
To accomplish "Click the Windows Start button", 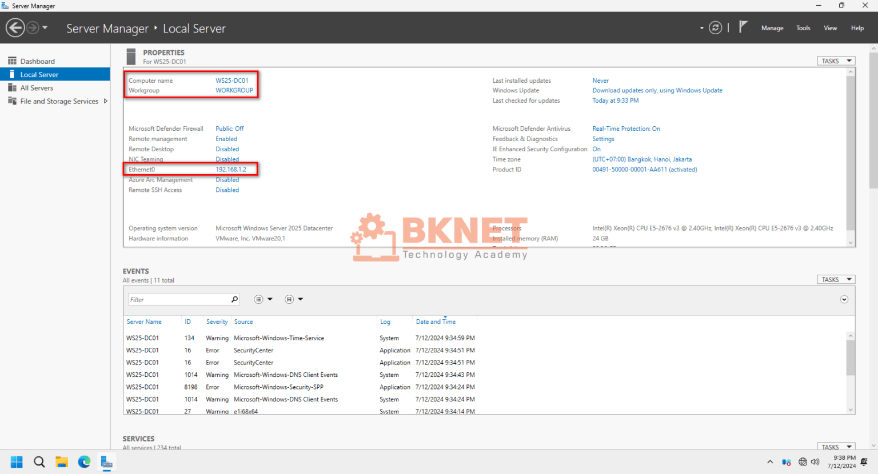I will click(x=17, y=462).
